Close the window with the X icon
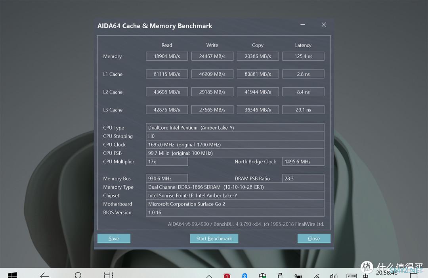 tap(324, 25)
